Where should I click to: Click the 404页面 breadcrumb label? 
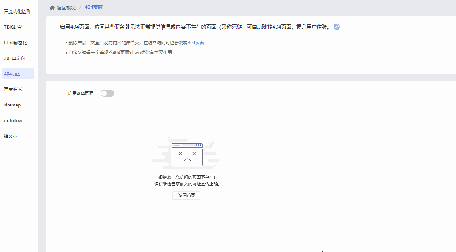point(93,8)
